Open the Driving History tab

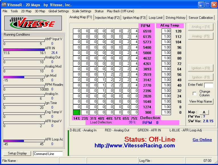click(x=176, y=18)
